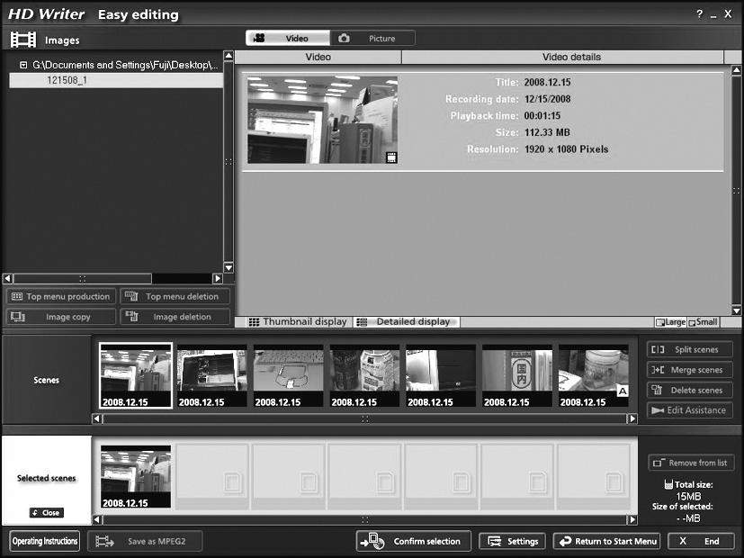Click the Selected scenes scroll left arrow
744x558 pixels.
[x=97, y=519]
